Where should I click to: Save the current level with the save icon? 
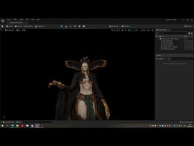[x=2, y=26]
